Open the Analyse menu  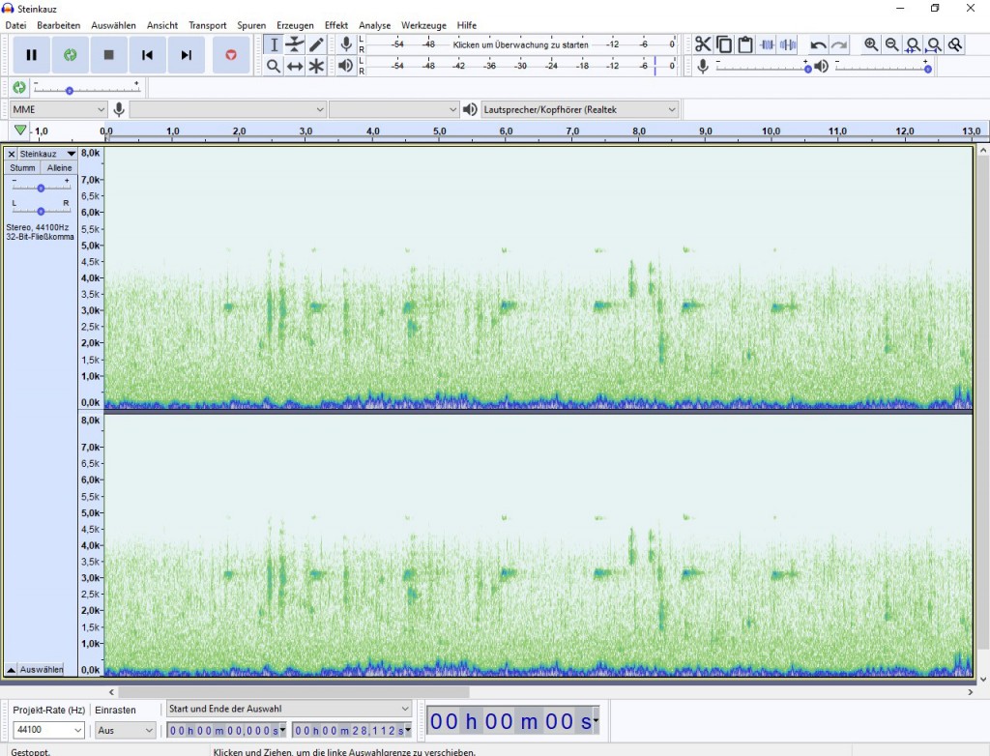tap(375, 25)
